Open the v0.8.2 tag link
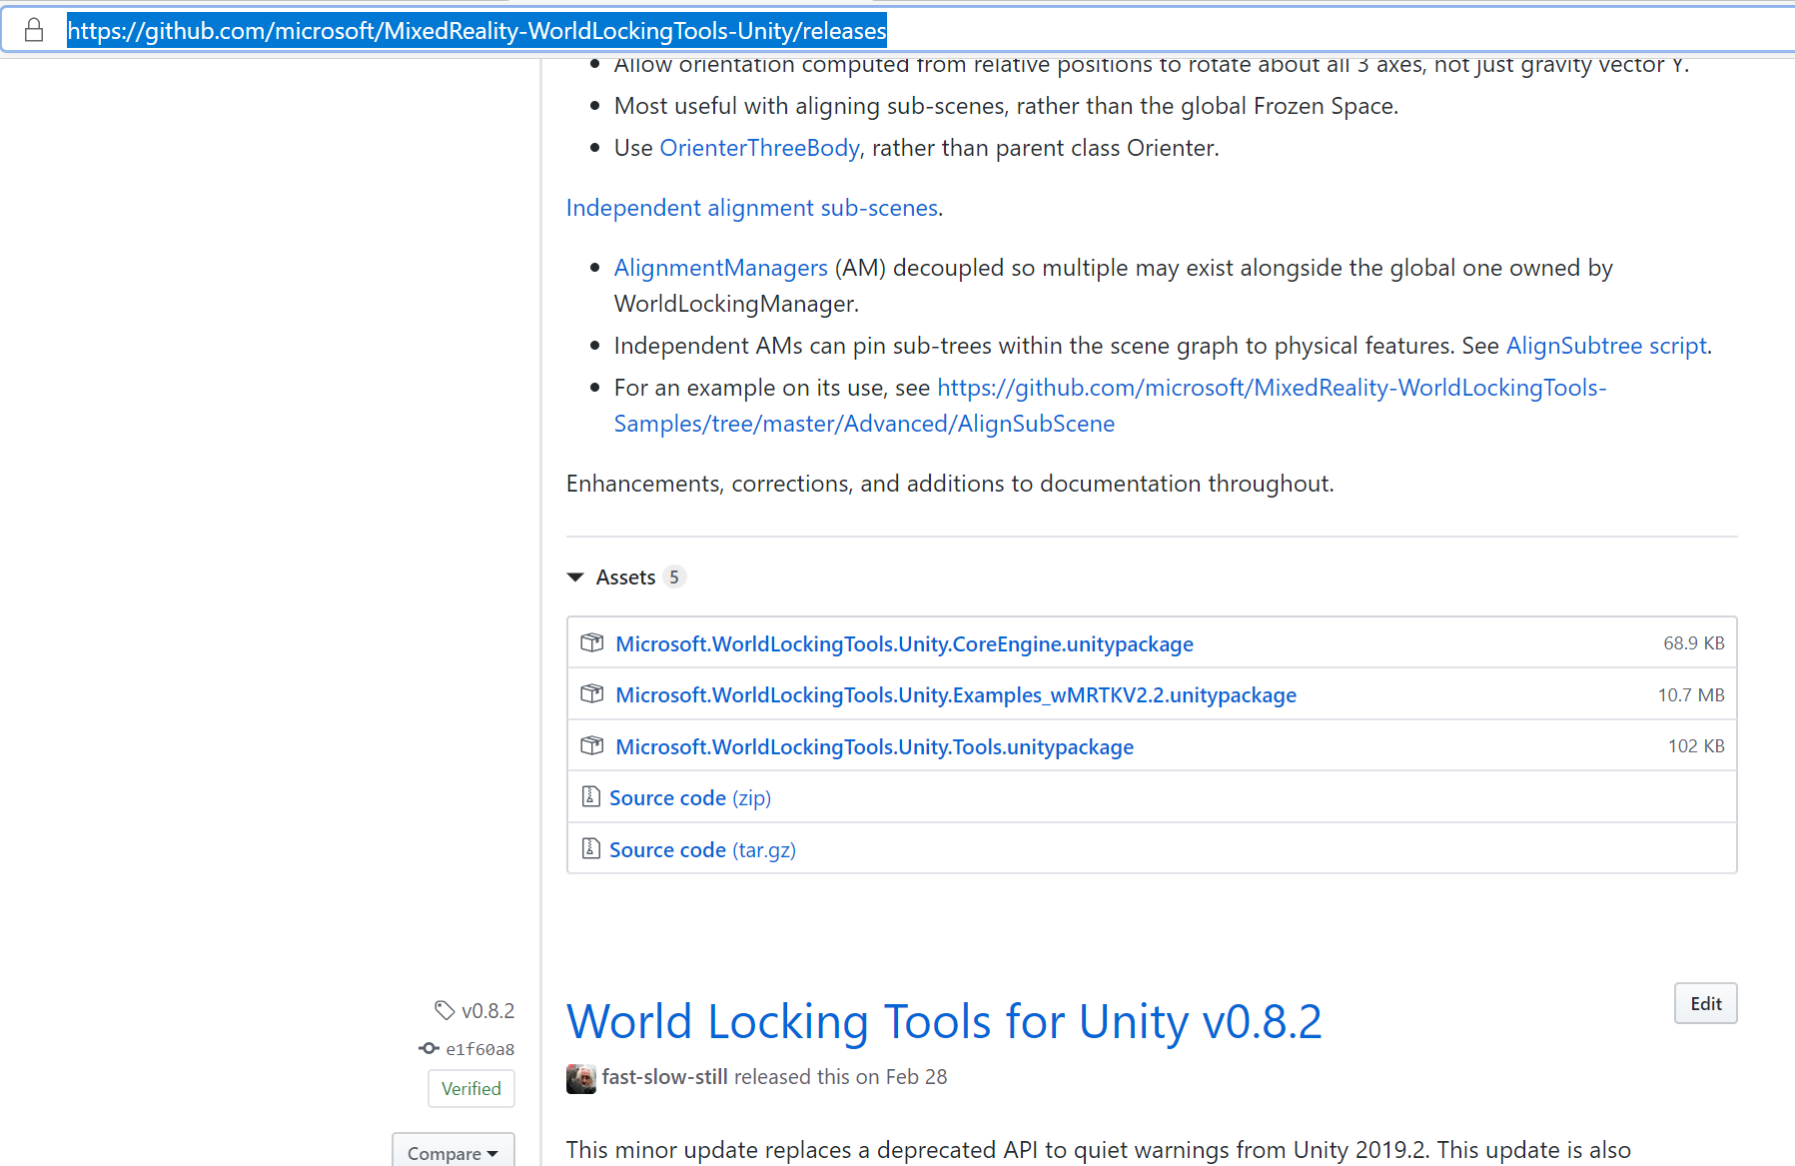 pyautogui.click(x=487, y=1011)
